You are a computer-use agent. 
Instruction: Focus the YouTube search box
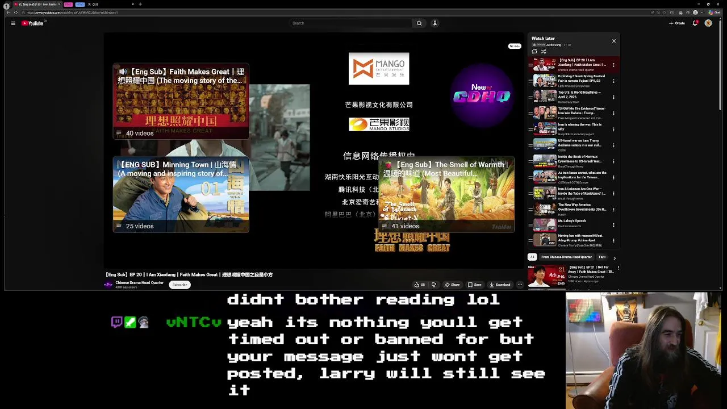(x=350, y=23)
